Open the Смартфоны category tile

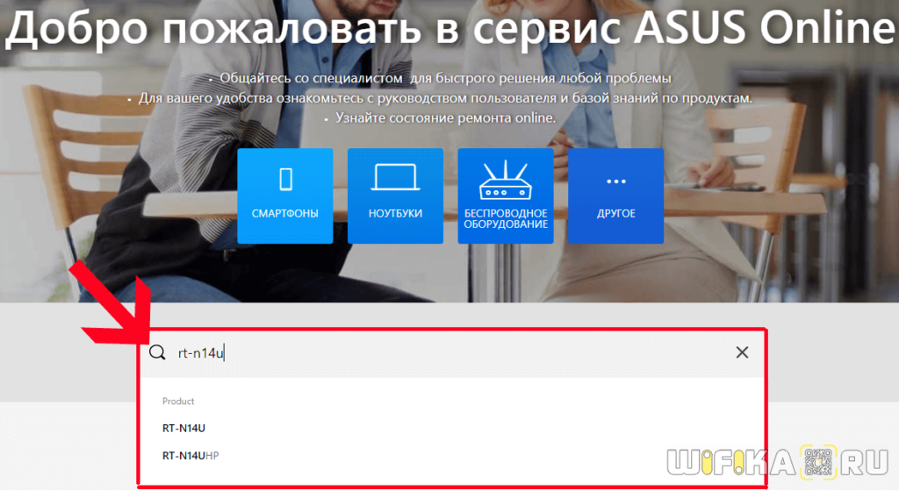coord(285,195)
